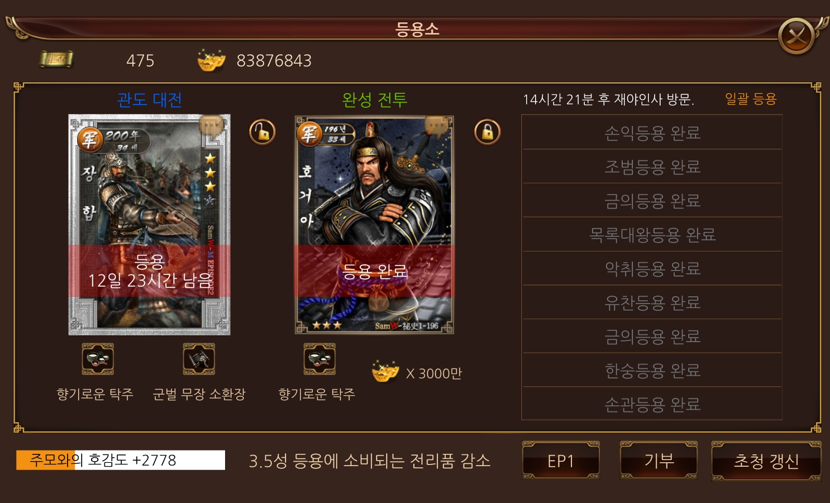Open the speech bubble icon on 장합 card
The height and width of the screenshot is (503, 830).
(212, 126)
